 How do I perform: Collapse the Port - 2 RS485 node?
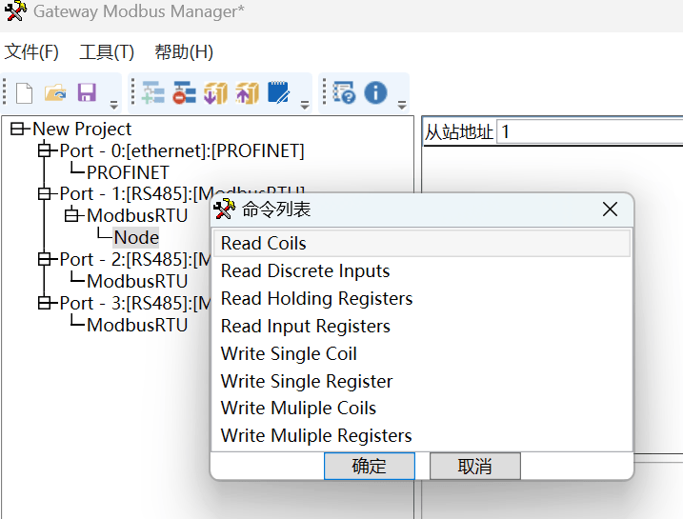44,259
